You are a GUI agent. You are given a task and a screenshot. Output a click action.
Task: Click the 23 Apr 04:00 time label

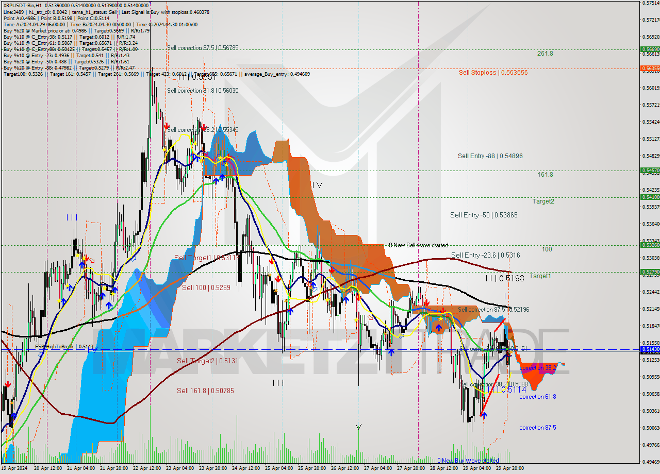180,469
